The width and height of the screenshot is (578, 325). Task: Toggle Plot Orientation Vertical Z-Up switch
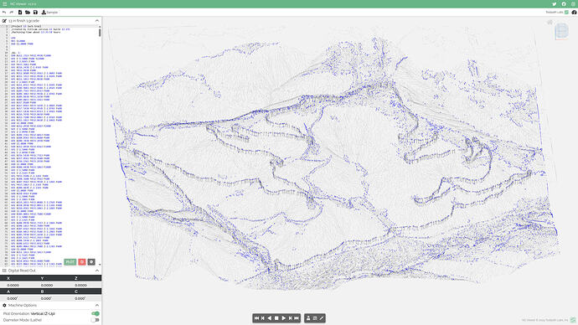[x=95, y=313]
